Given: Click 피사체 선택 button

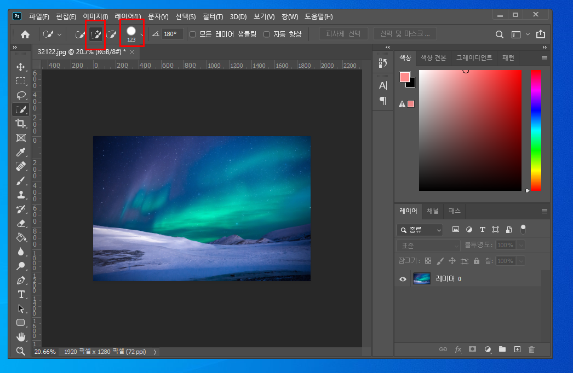Looking at the screenshot, I should click(x=343, y=34).
